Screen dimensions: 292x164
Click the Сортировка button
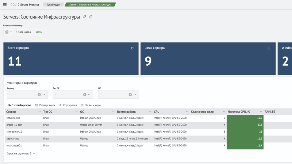coord(68,105)
